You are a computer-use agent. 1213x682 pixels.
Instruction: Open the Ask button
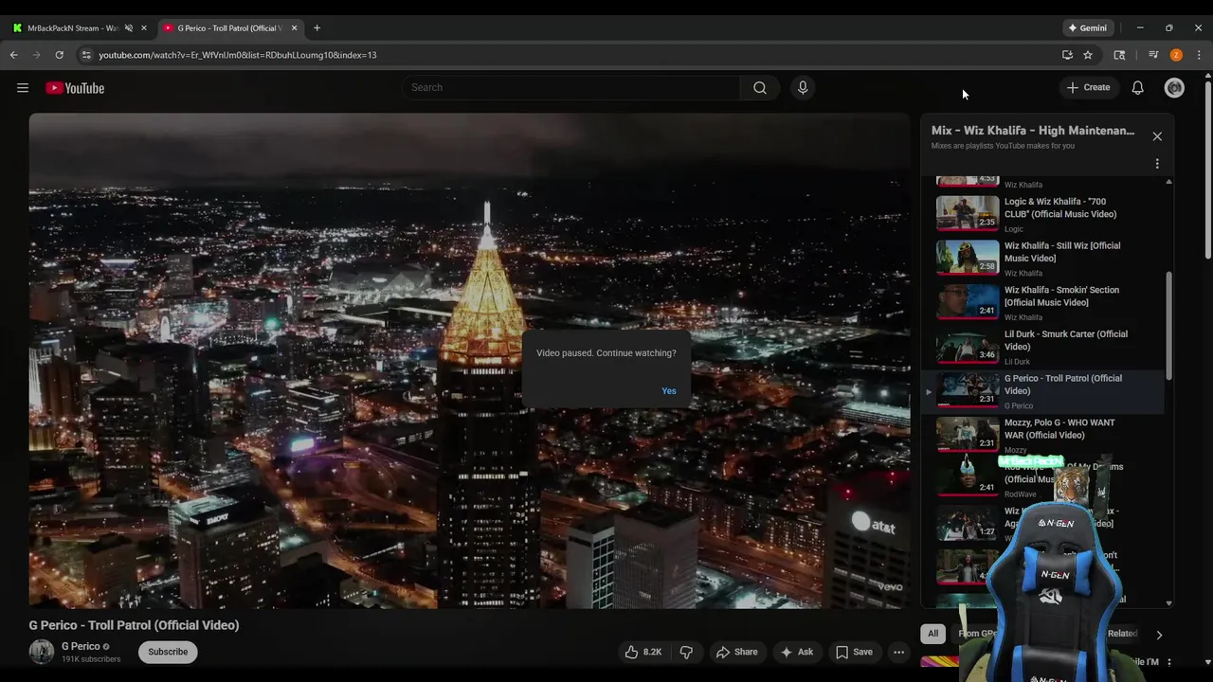pos(796,652)
